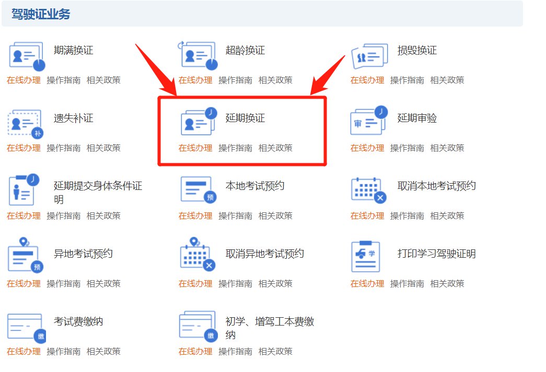The image size is (546, 372).
Task: Open 操作指南 for 延期提交身体条件证明
Action: pos(63,216)
